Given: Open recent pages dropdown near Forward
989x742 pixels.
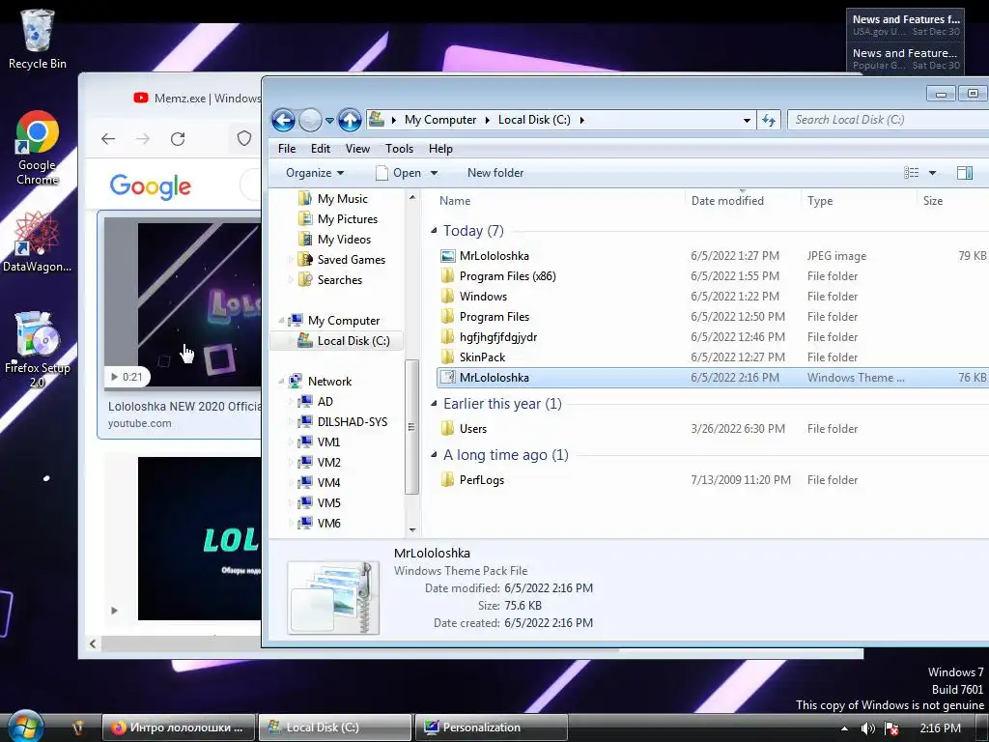Looking at the screenshot, I should 329,121.
